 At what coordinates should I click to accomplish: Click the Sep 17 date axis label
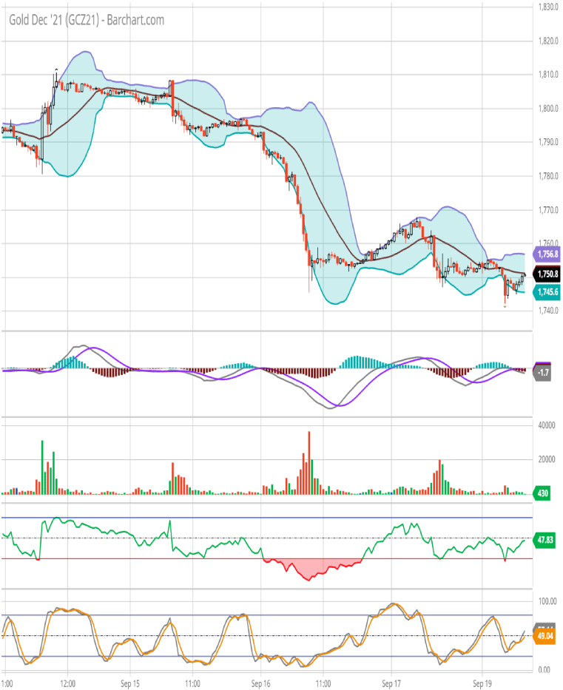pos(391,684)
